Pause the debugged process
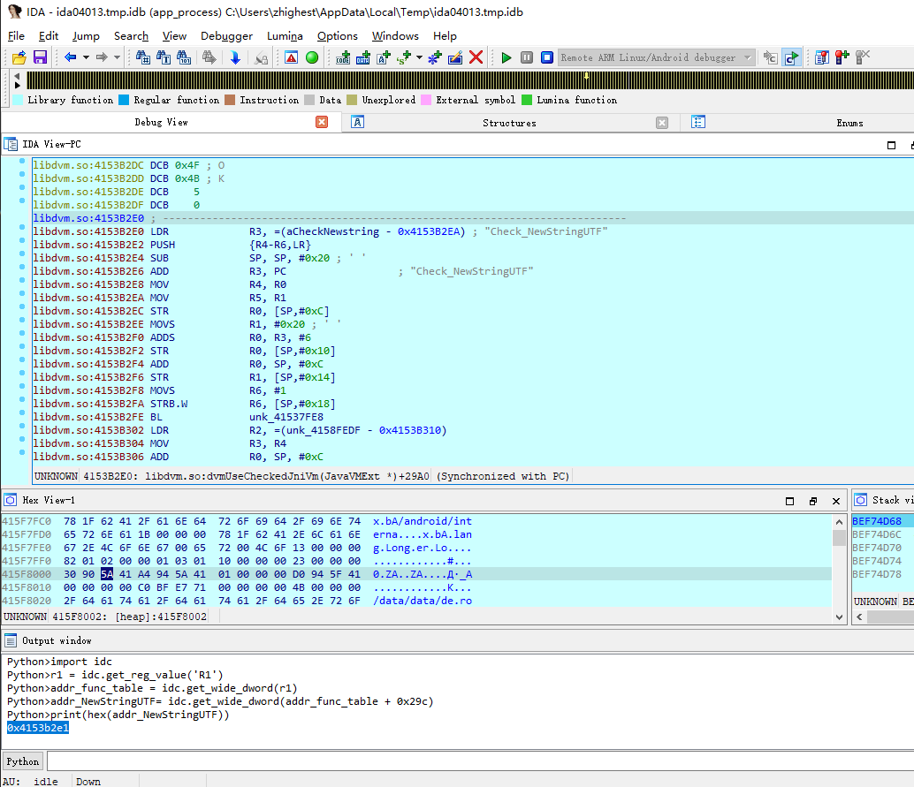The height and width of the screenshot is (787, 914). pos(527,57)
